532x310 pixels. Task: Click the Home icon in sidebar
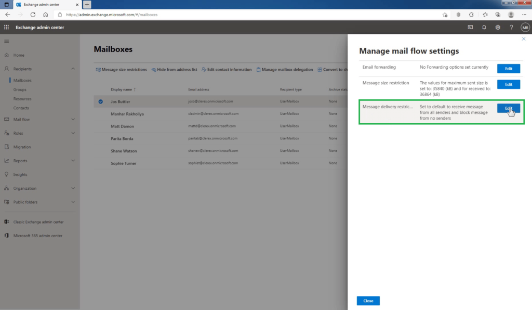click(x=6, y=55)
